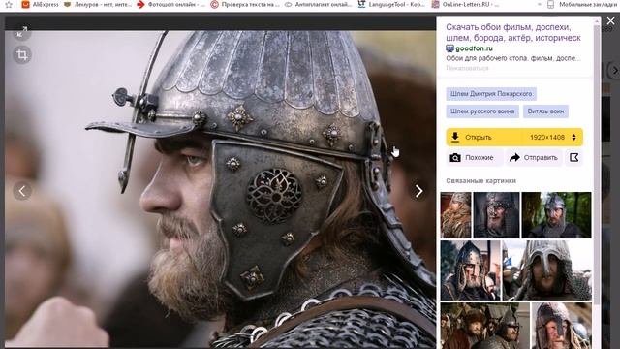Open the Скачать обои фильм, доспехи title link
620x349 pixels.
tap(513, 32)
